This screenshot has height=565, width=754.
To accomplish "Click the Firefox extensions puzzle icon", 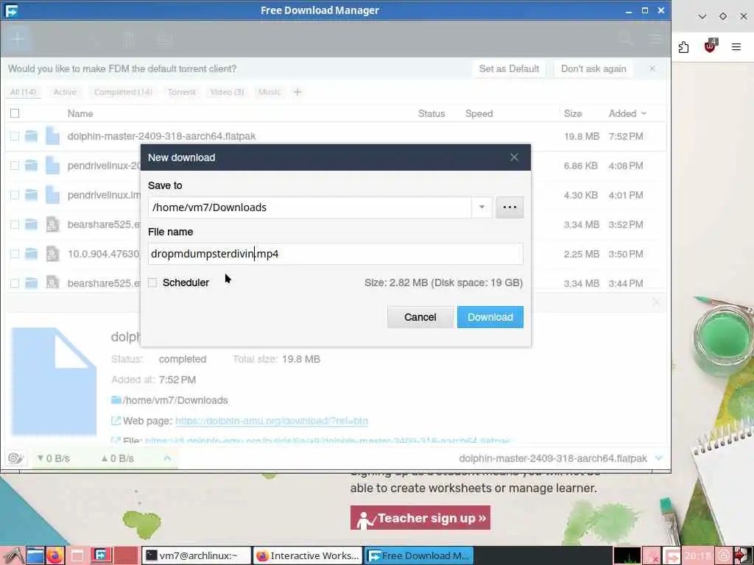I will pos(683,47).
